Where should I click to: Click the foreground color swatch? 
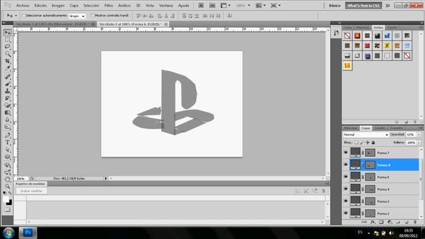tap(6, 199)
